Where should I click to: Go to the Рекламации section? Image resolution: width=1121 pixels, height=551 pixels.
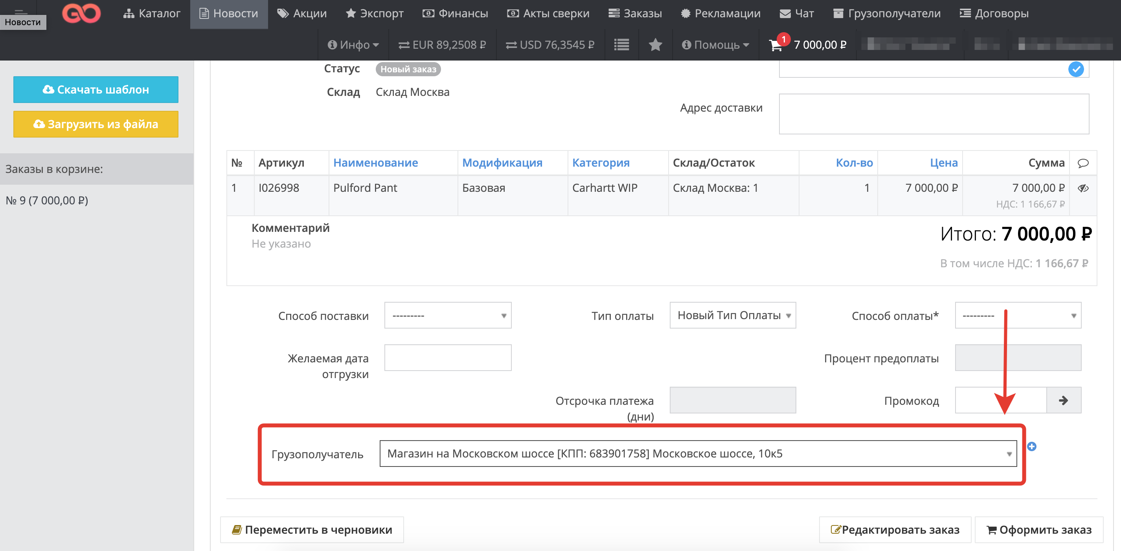coord(720,13)
